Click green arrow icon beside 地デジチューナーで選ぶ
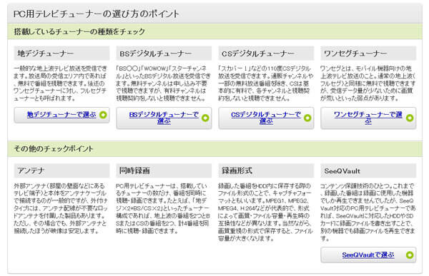This screenshot has height=276, width=429. click(x=103, y=115)
